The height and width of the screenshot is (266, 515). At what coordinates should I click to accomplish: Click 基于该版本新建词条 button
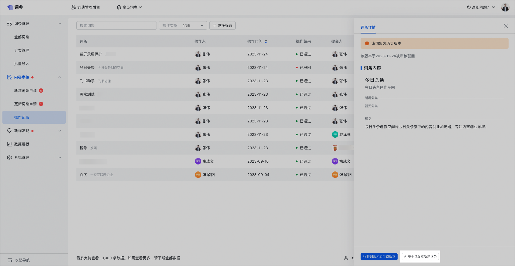click(x=420, y=257)
